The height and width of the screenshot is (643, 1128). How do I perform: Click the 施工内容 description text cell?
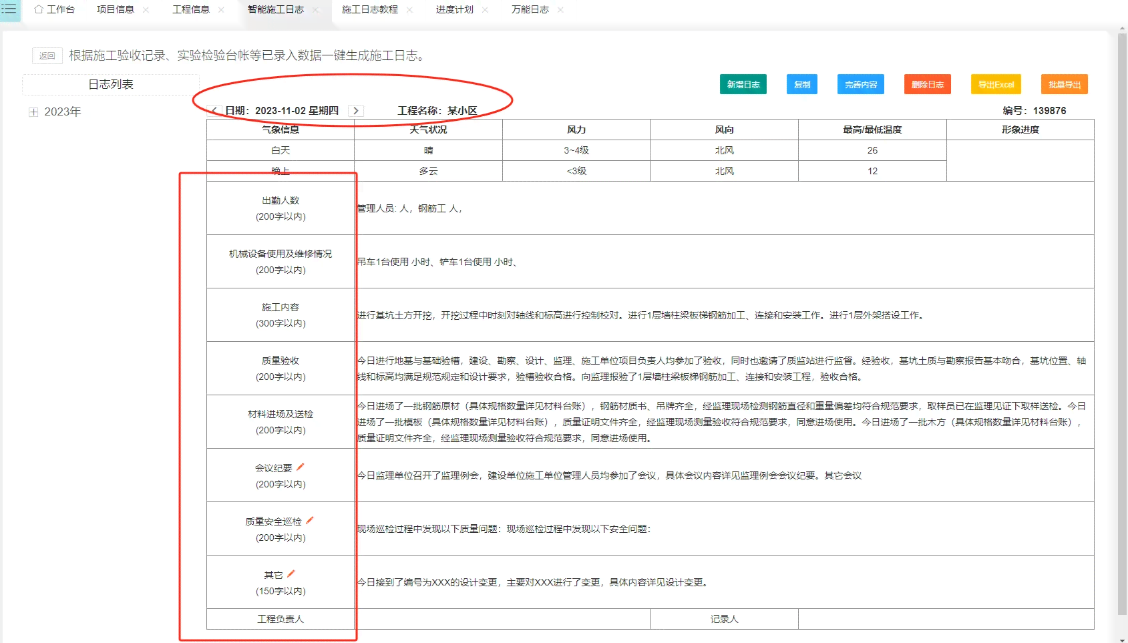tap(724, 315)
